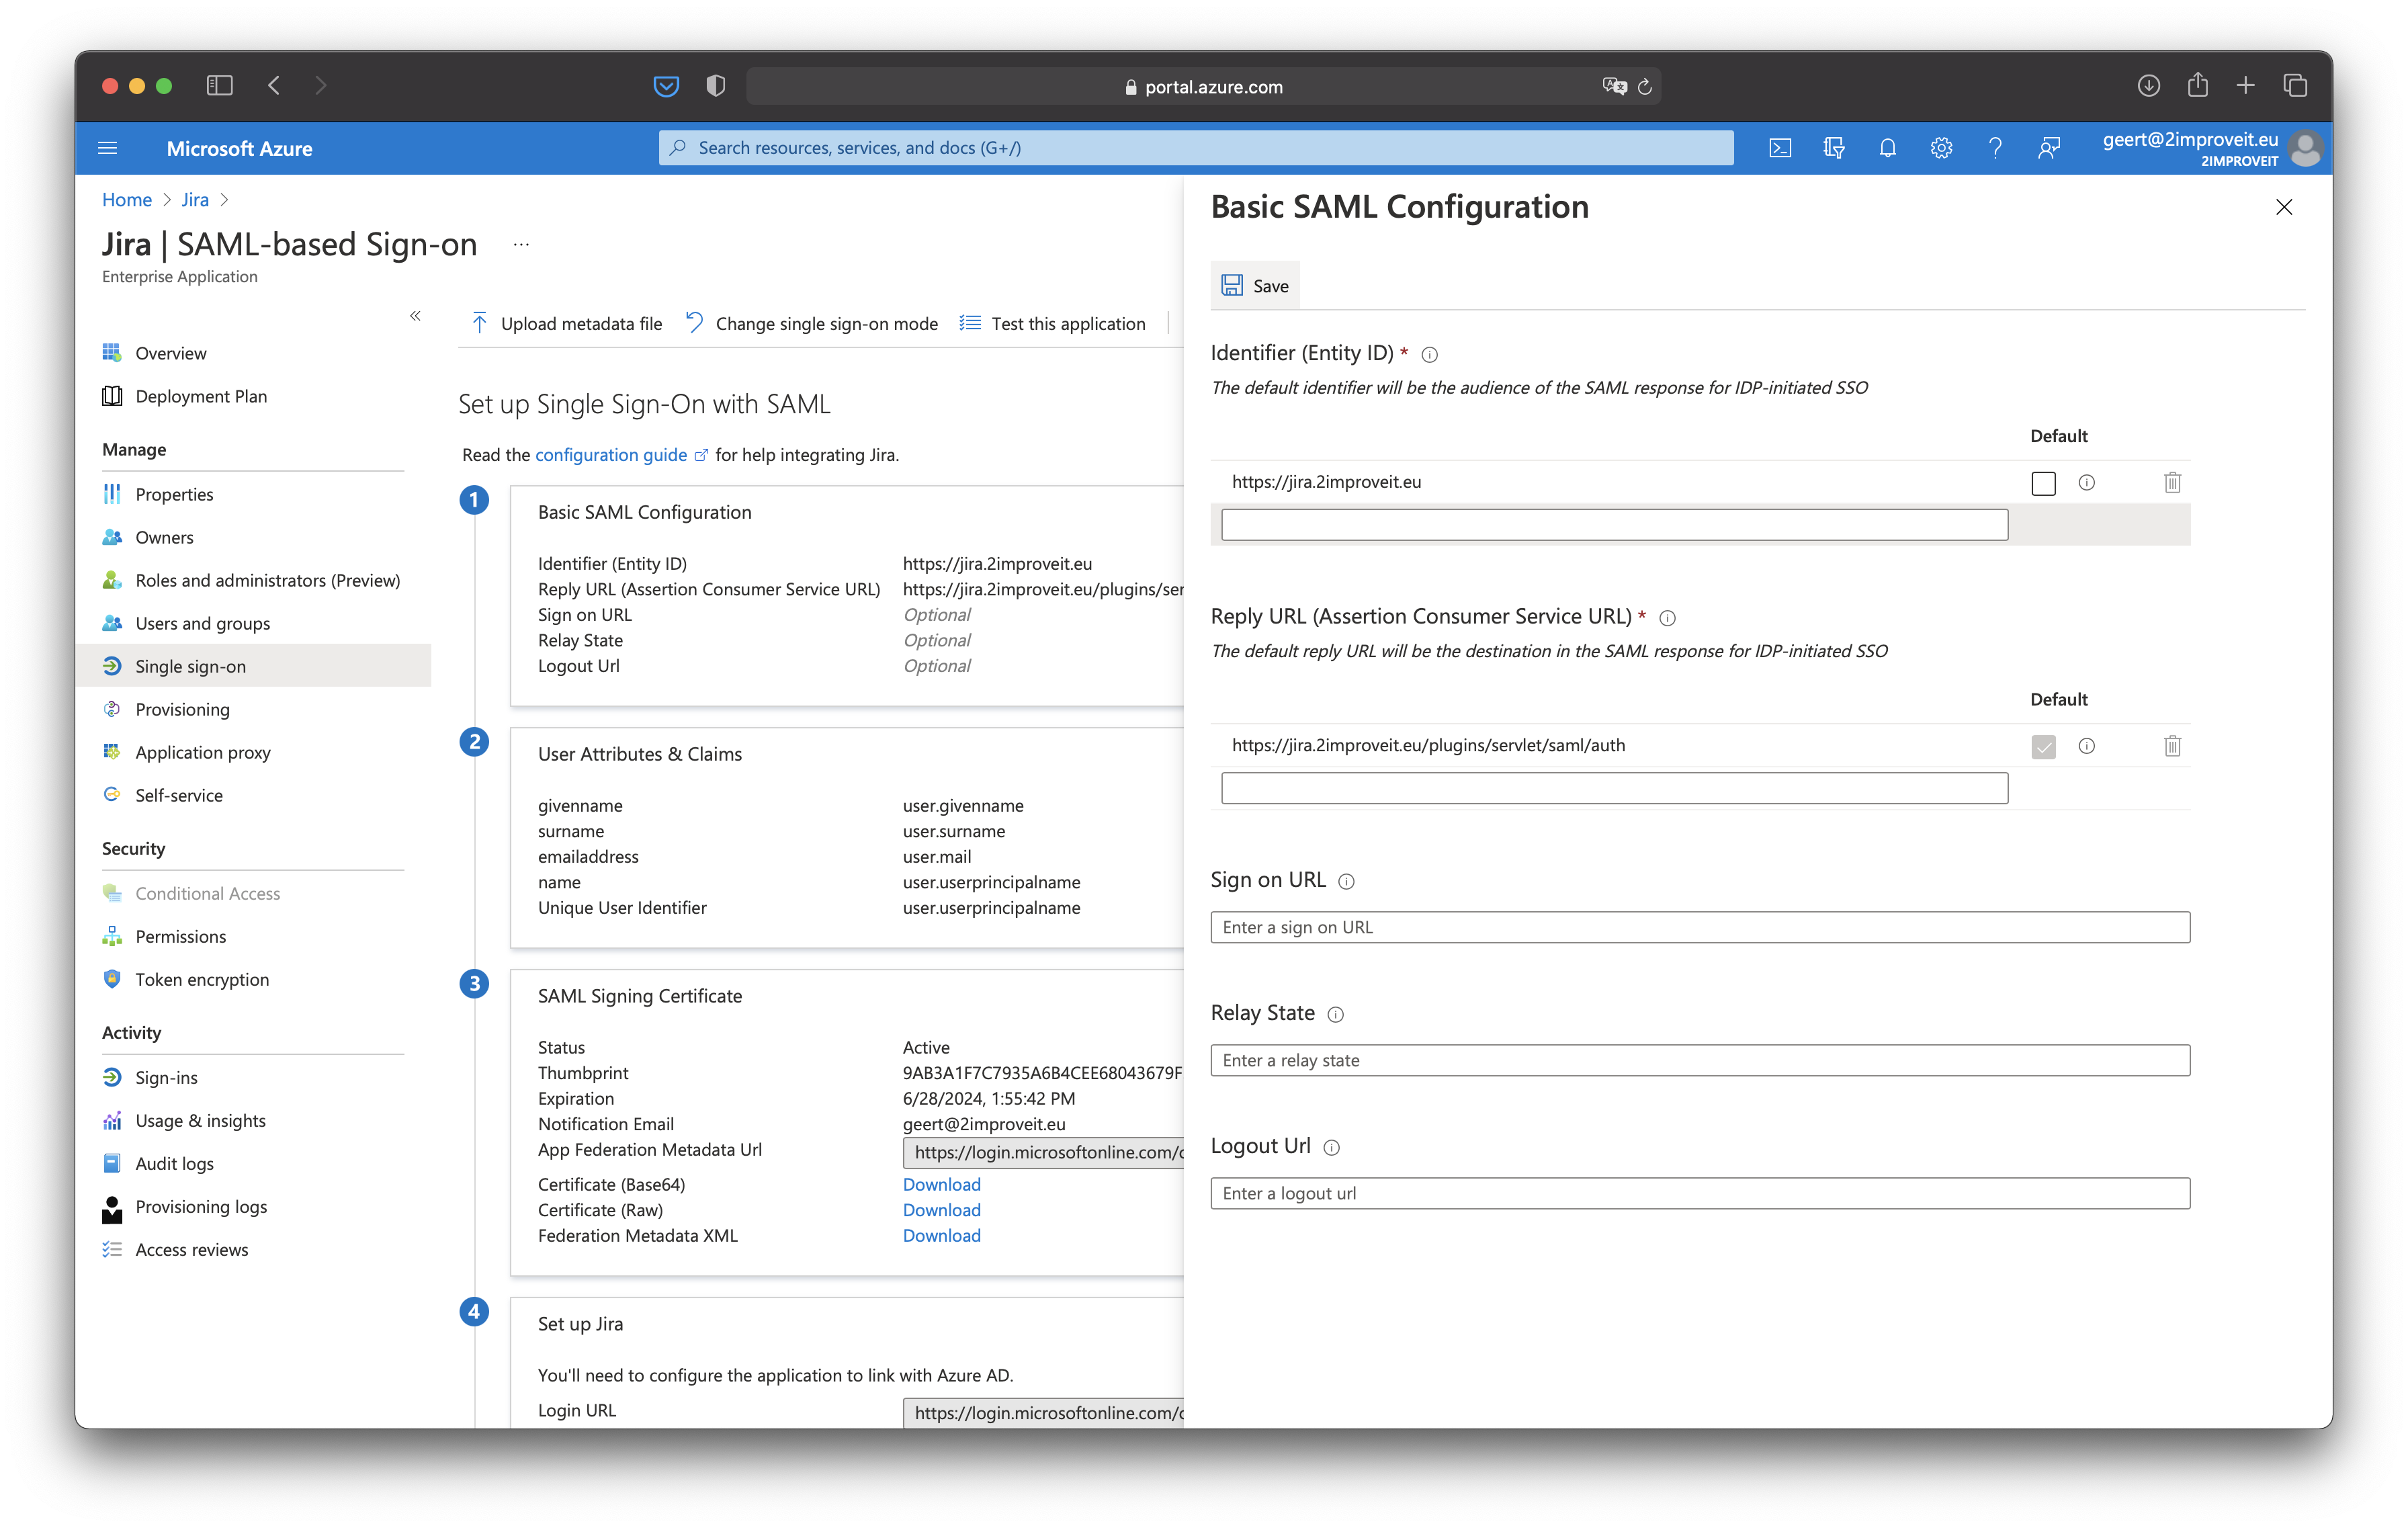This screenshot has height=1528, width=2408.
Task: Toggle Default checkbox for saml/auth reply URL
Action: (x=2043, y=746)
